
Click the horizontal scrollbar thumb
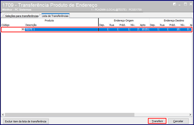point(70,115)
